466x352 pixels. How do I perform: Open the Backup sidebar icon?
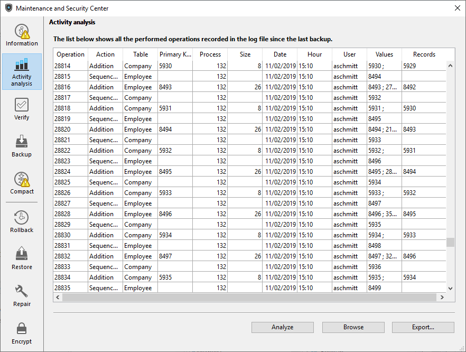[x=22, y=142]
